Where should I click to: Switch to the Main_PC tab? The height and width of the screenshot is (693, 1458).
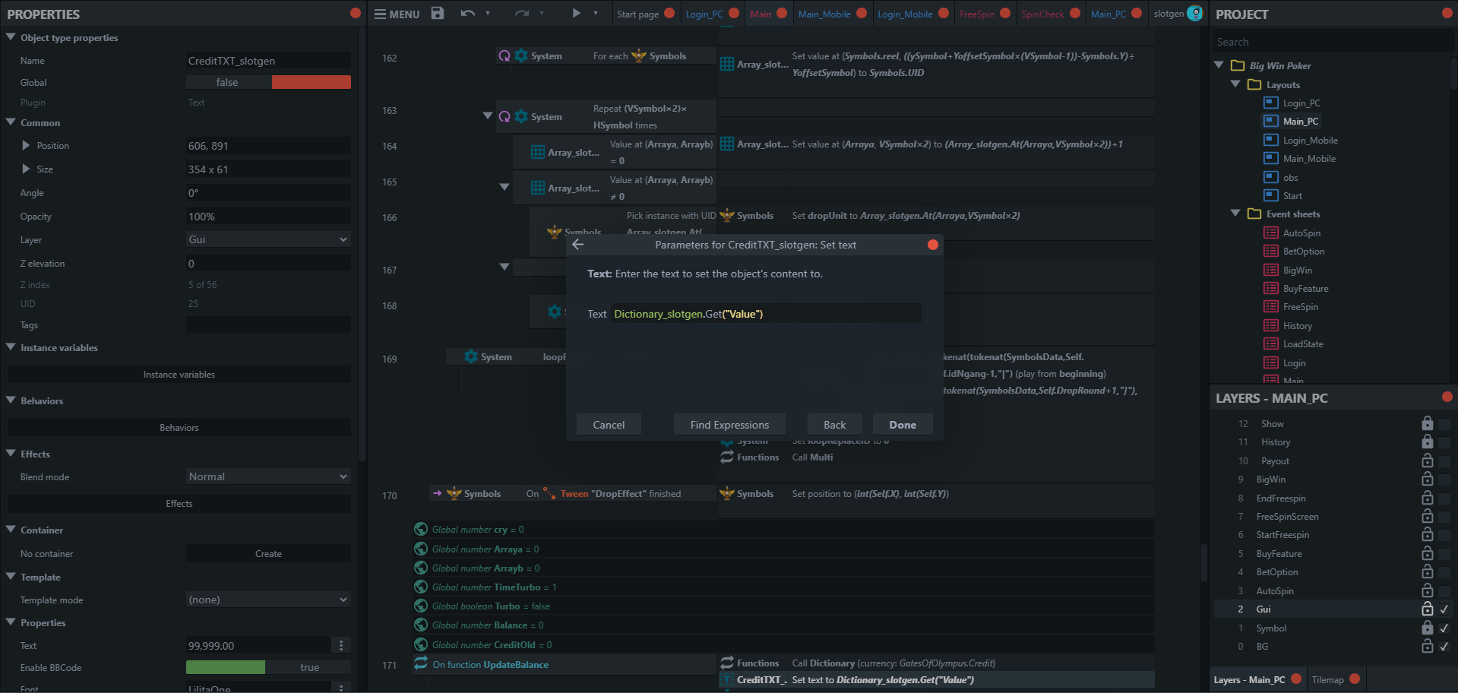[1109, 14]
